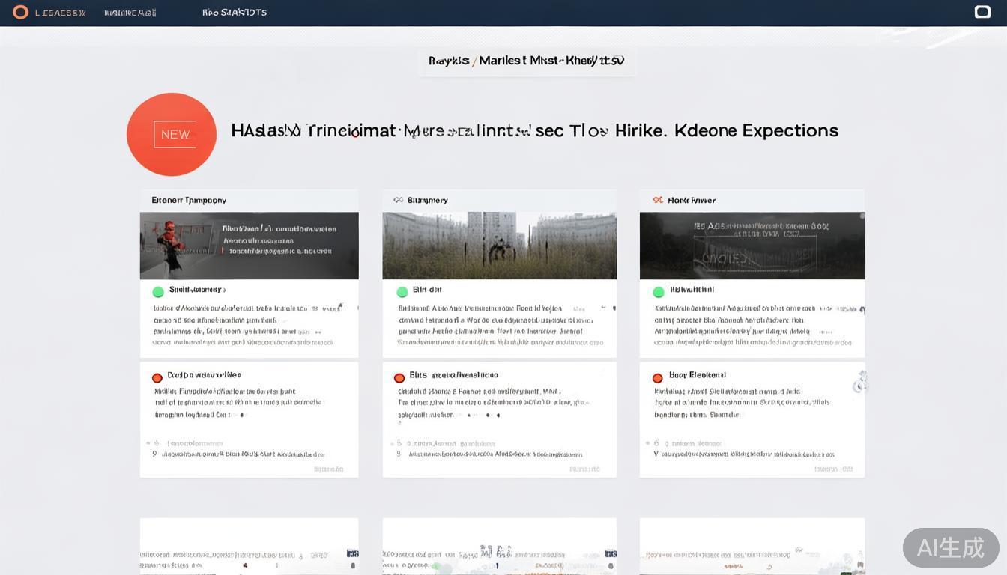Select the red radio dot in the middle lower card
1007x575 pixels.
[x=399, y=378]
